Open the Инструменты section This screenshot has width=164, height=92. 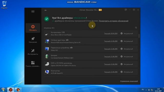coord(33,52)
